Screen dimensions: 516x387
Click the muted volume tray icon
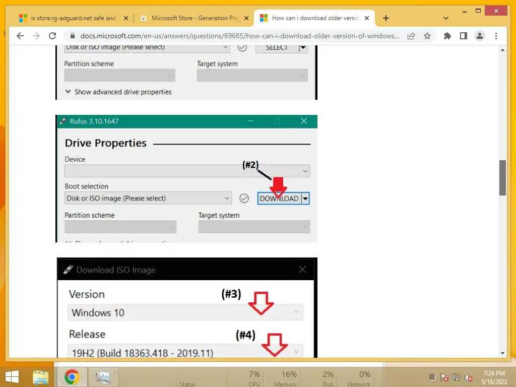pos(469,377)
